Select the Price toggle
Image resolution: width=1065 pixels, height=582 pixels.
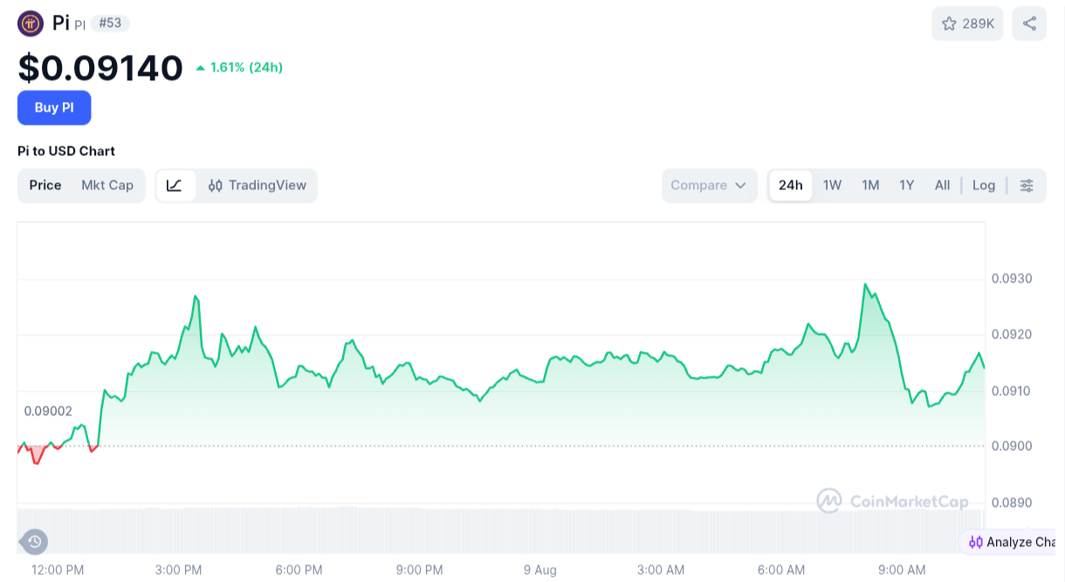click(45, 185)
